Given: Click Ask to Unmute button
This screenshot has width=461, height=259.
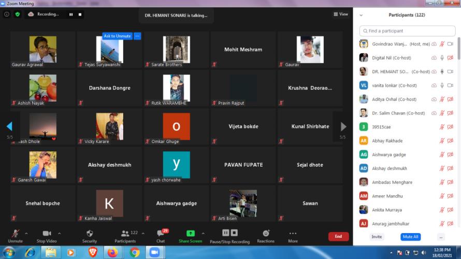Looking at the screenshot, I should [x=117, y=36].
